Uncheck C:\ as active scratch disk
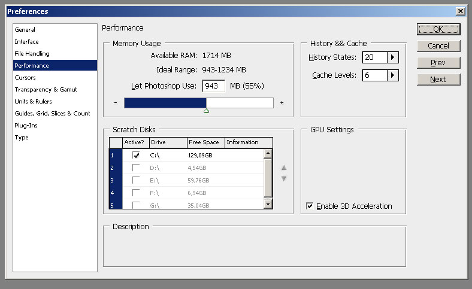Viewport: 472px width, 289px height. click(136, 155)
